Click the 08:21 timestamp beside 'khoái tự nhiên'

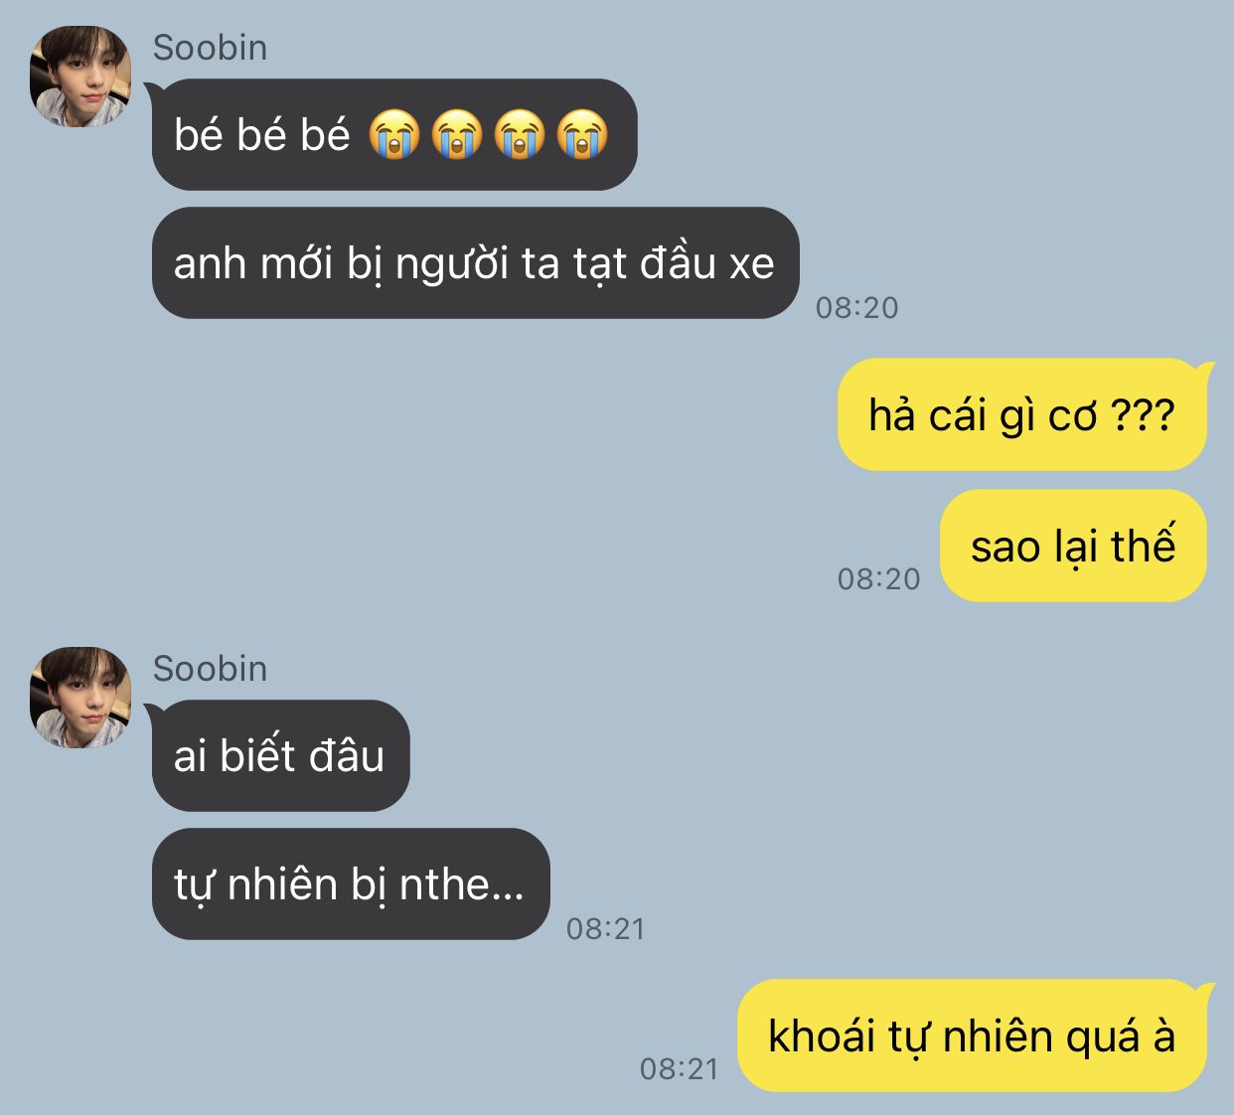[x=680, y=1069]
